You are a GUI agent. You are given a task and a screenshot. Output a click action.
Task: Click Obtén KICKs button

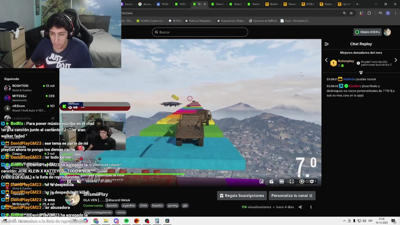(x=367, y=32)
